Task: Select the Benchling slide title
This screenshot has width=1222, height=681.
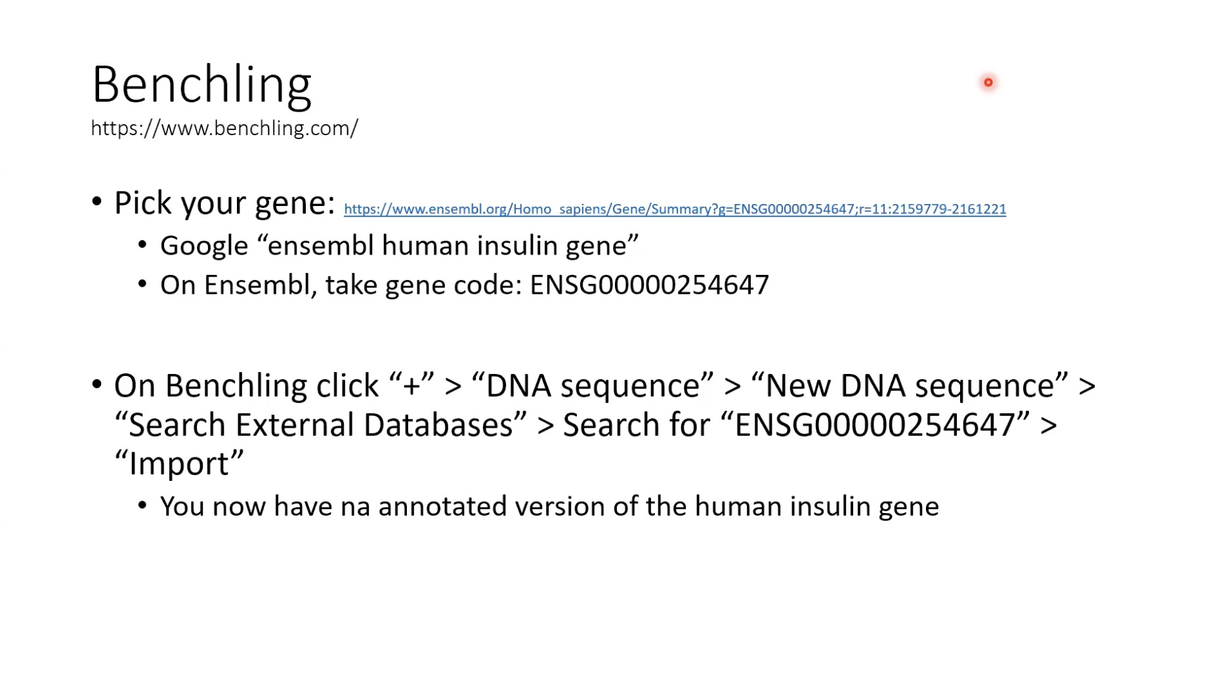Action: point(201,85)
